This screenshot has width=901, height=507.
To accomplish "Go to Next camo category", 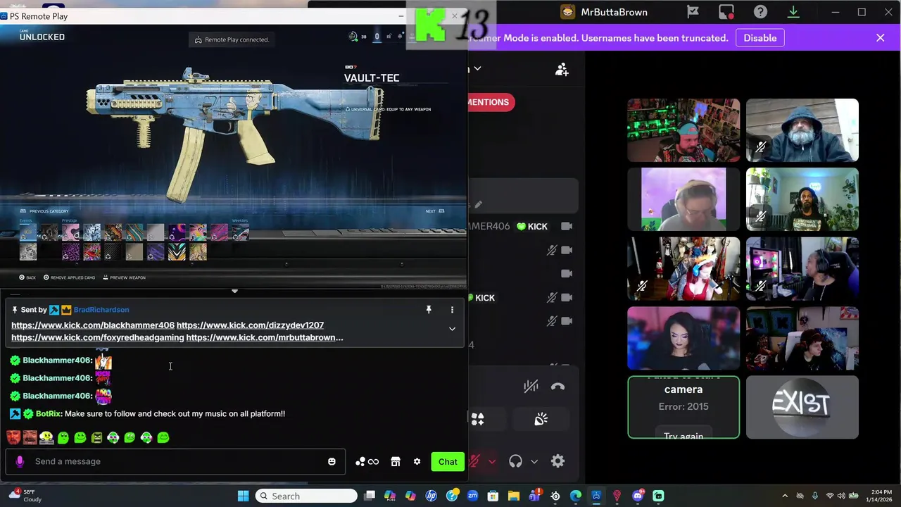I will [x=435, y=211].
